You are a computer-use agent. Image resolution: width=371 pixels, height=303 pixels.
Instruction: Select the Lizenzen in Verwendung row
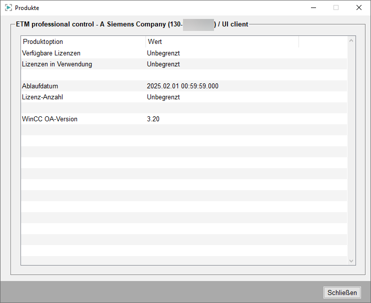(184, 64)
